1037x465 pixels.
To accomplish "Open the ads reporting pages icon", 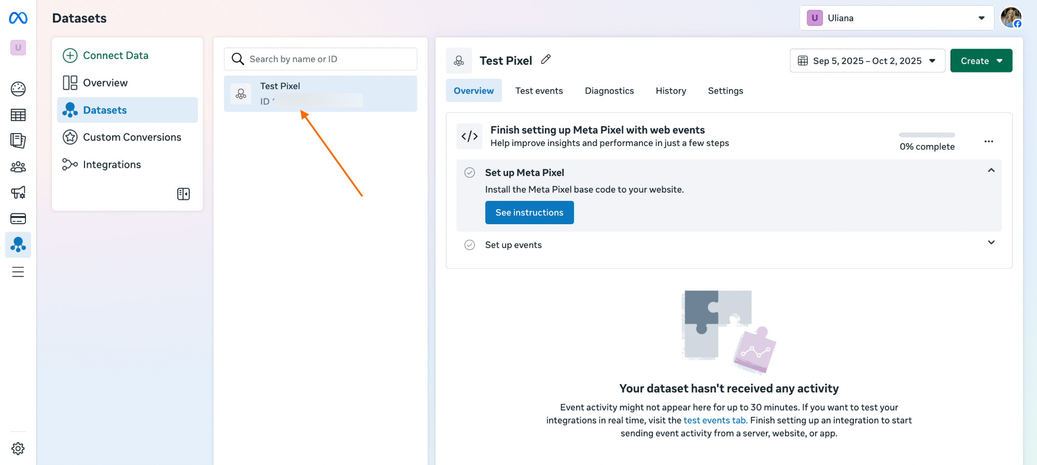I will click(18, 141).
